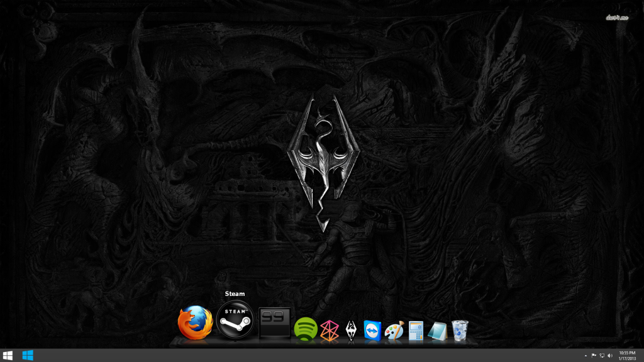Open the Recycle Bin in the dock
This screenshot has height=362, width=644.
[x=460, y=331]
